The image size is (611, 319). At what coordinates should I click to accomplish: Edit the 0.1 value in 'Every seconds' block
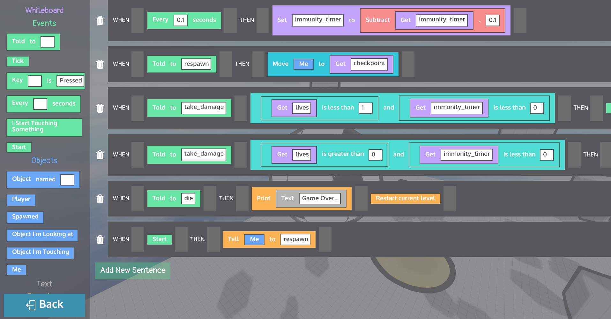(181, 20)
